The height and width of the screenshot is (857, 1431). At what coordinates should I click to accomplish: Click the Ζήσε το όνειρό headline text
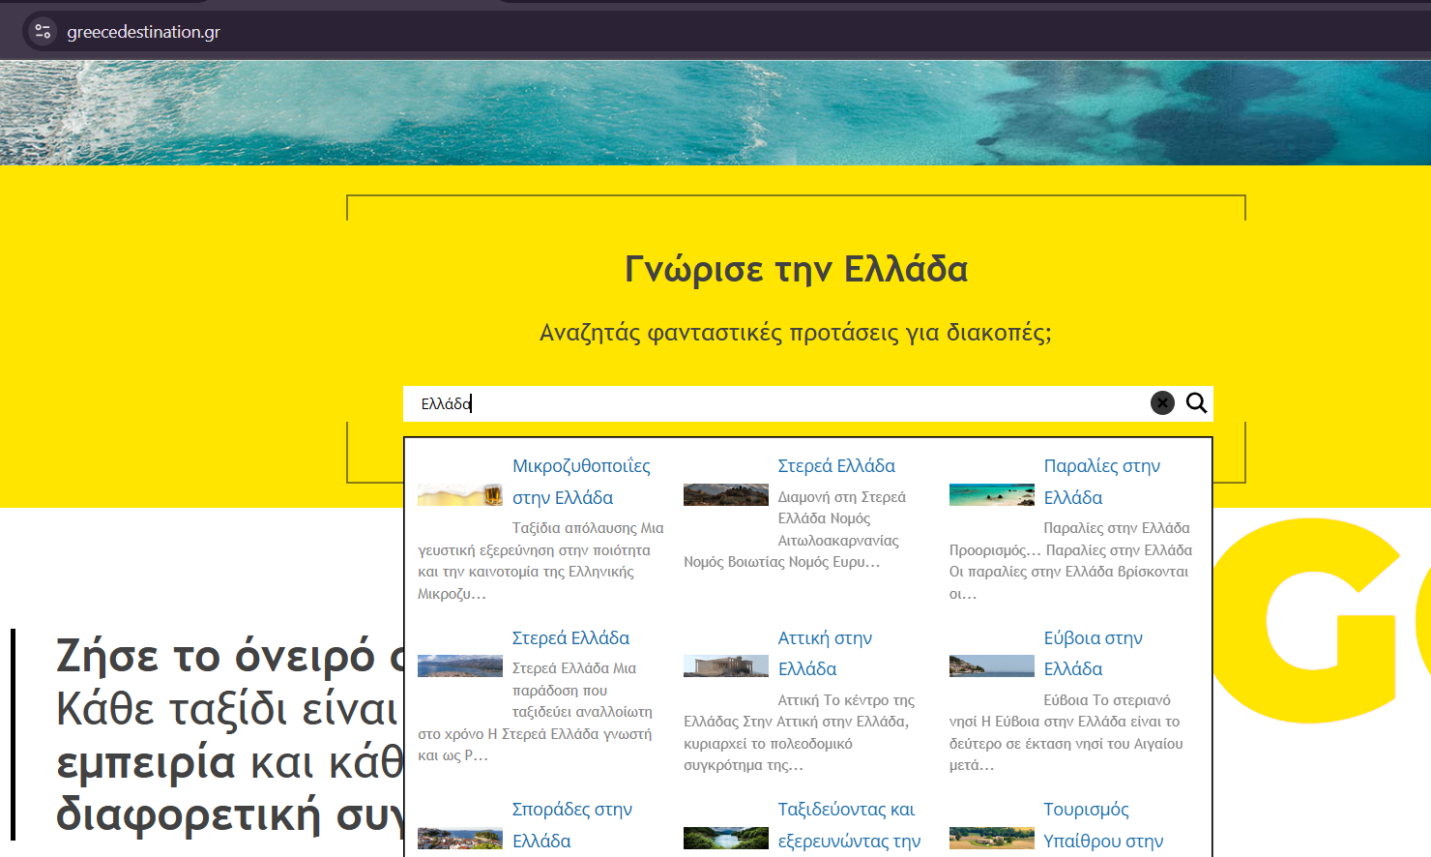(x=229, y=657)
